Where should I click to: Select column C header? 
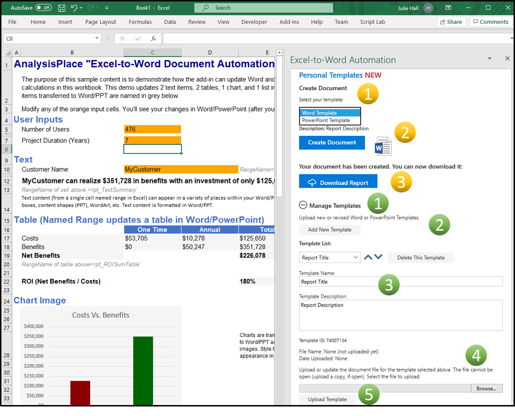pos(152,52)
